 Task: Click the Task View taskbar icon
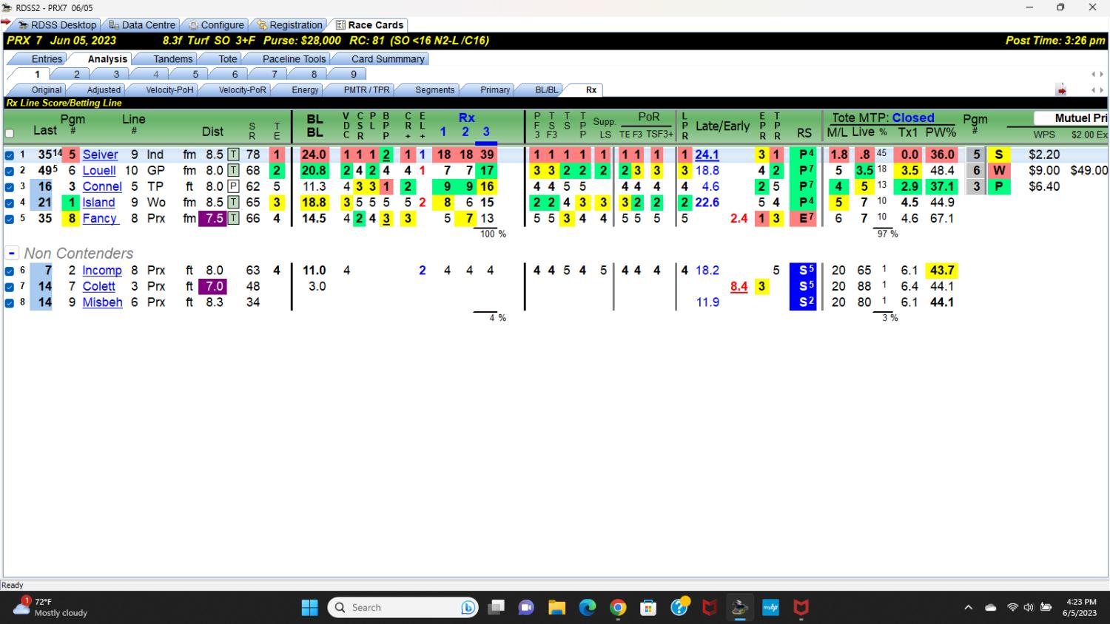click(x=496, y=608)
